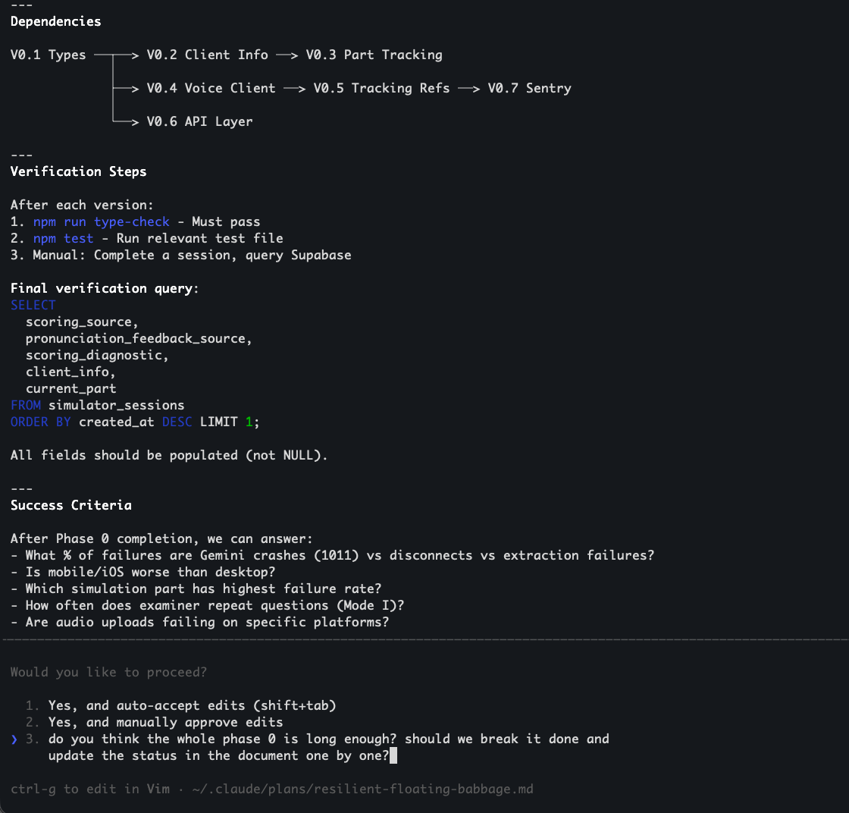The image size is (849, 813).
Task: Click the "V0.4 Voice Client" node
Action: pos(211,88)
